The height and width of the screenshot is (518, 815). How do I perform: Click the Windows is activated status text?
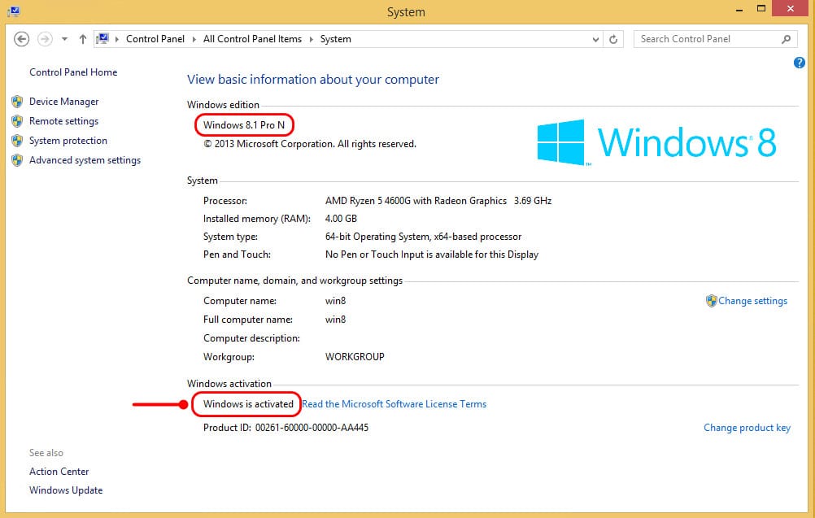click(x=248, y=404)
